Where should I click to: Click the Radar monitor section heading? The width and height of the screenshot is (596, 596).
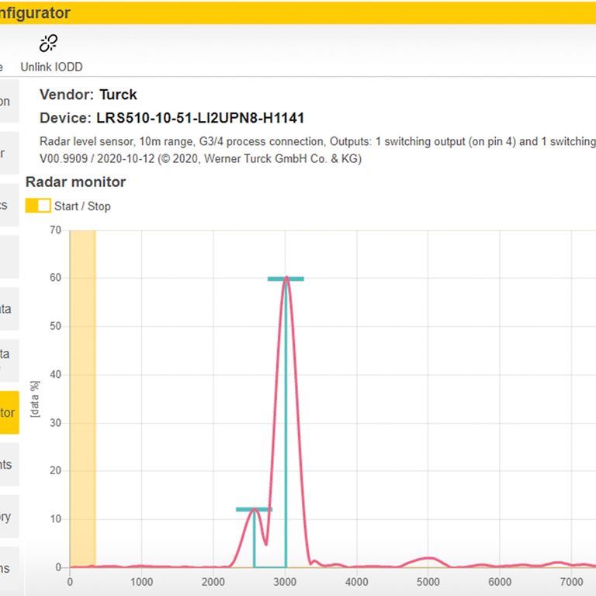[75, 182]
